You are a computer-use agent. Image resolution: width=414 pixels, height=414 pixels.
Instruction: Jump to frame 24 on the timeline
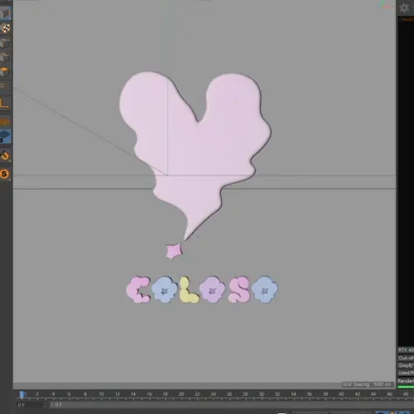tap(213, 394)
